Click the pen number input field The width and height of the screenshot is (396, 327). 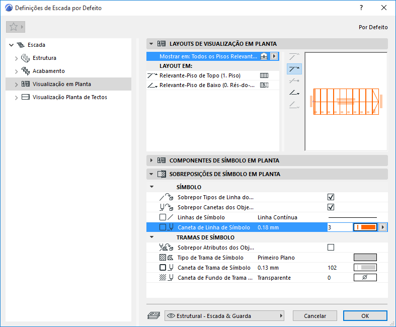[x=340, y=227]
